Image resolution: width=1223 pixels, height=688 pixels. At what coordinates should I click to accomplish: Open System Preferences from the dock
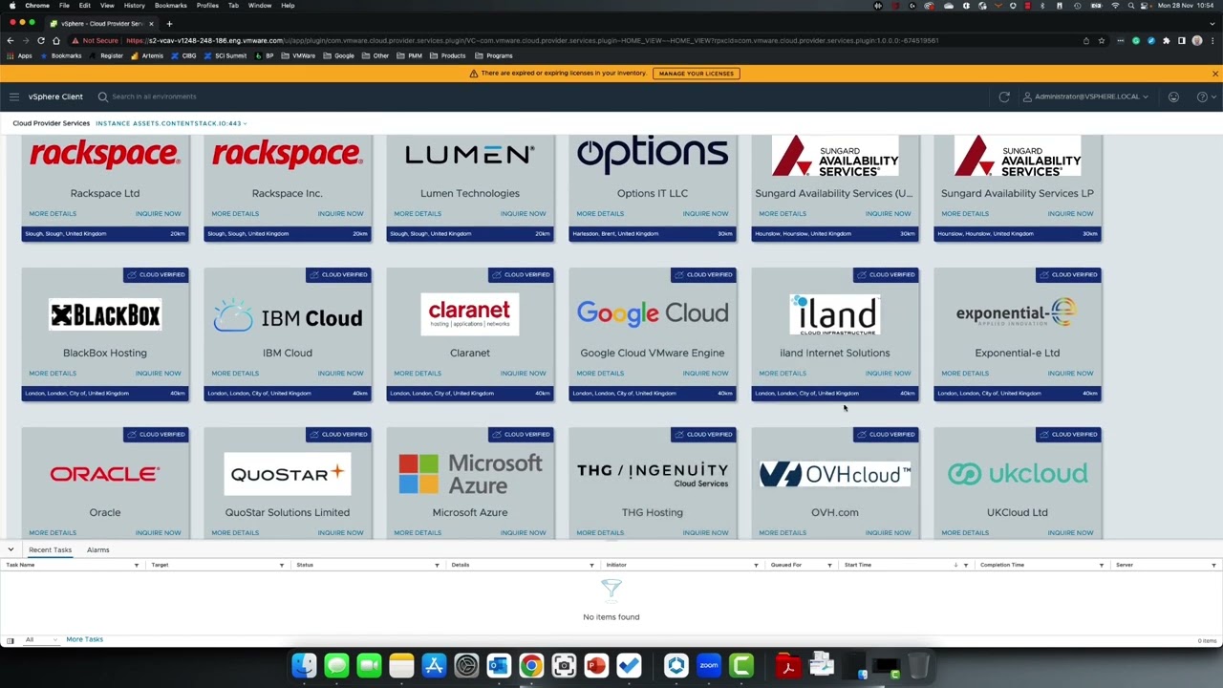click(466, 665)
